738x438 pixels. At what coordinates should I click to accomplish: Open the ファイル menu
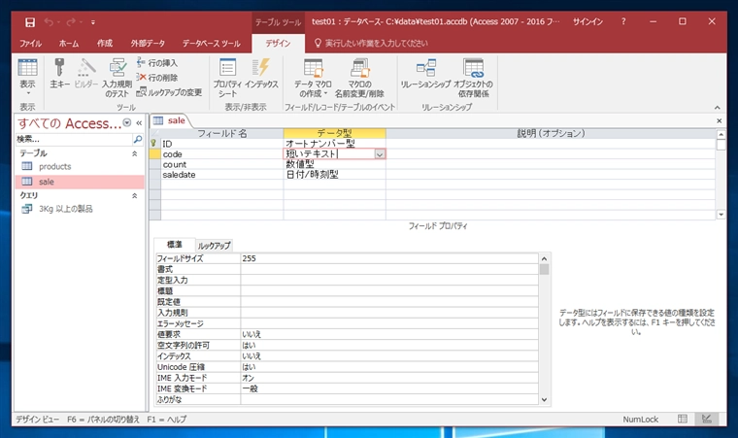coord(31,44)
